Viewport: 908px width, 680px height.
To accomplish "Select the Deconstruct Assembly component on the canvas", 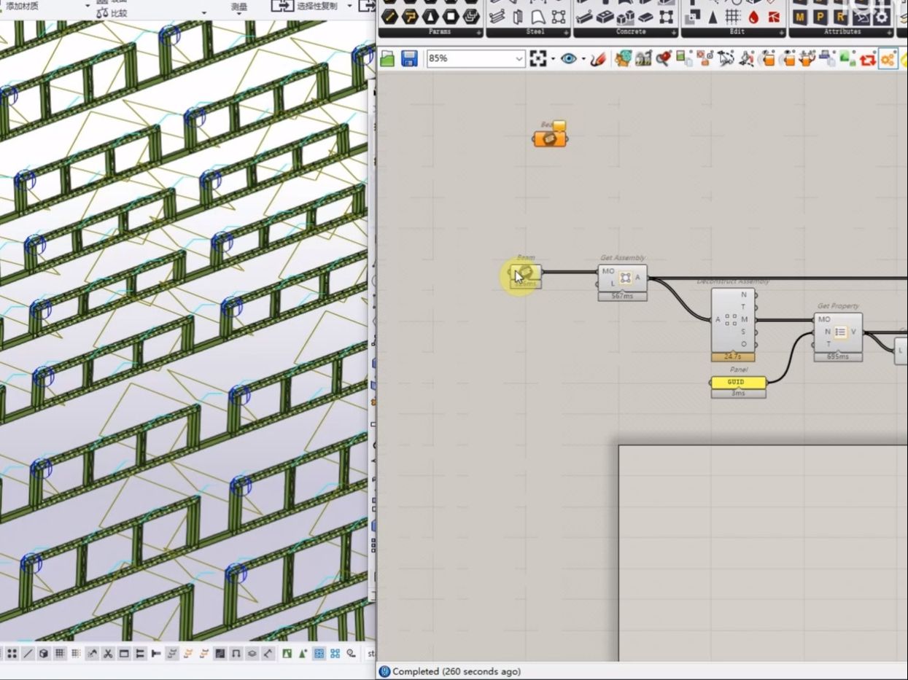I will click(733, 320).
